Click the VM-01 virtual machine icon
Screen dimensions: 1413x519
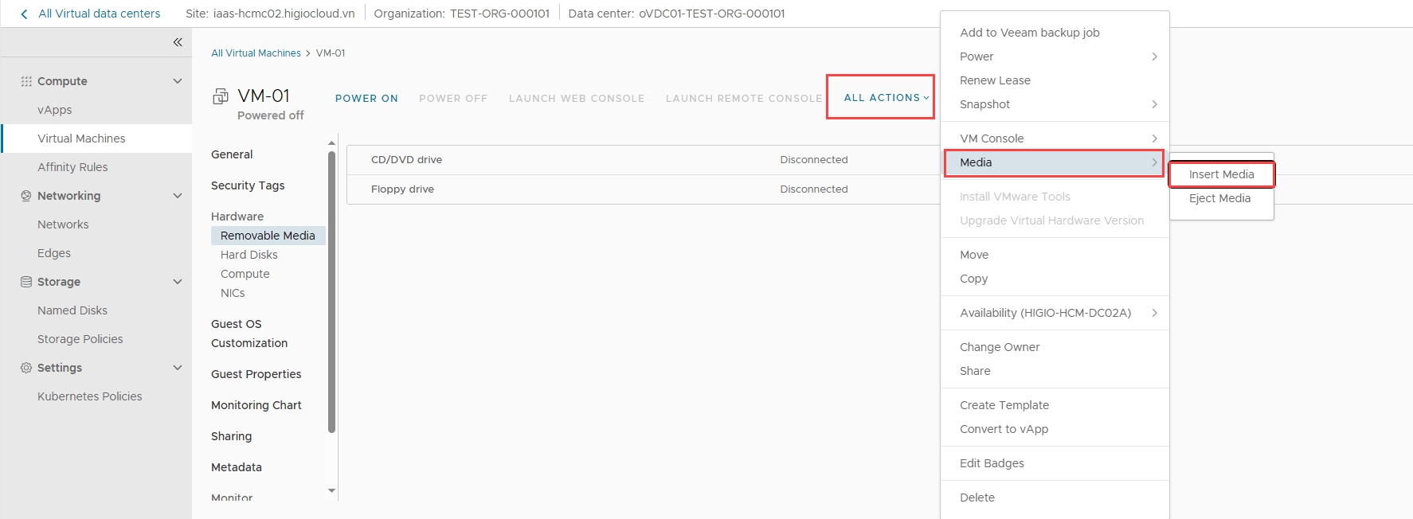point(221,97)
